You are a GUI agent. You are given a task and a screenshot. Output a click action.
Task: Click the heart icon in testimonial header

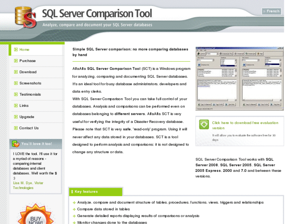coord(16,144)
